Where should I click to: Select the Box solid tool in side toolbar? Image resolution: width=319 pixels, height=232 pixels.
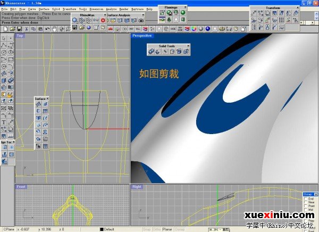(4, 80)
